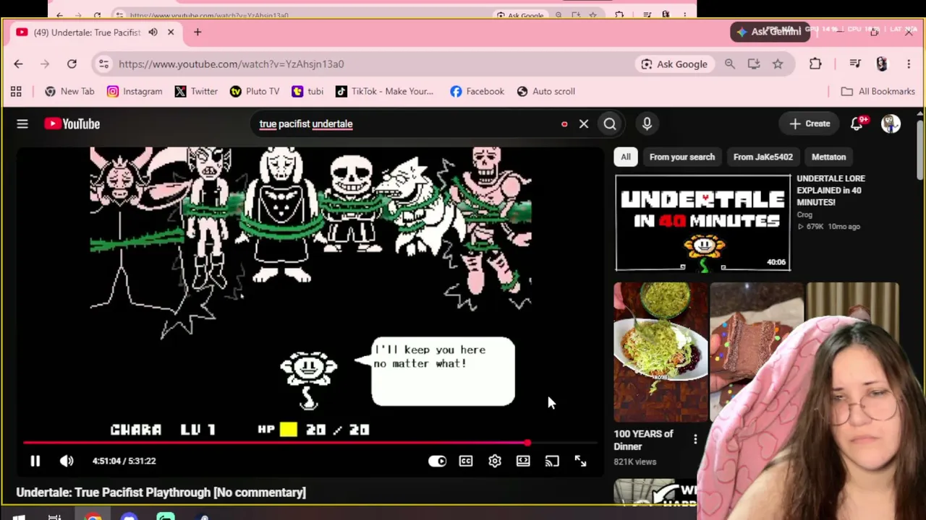
Task: Select the Undertale: True Pacifist browser tab
Action: pos(94,32)
